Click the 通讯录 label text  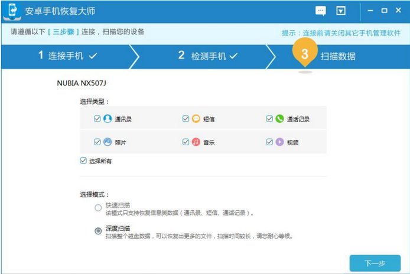pyautogui.click(x=123, y=119)
